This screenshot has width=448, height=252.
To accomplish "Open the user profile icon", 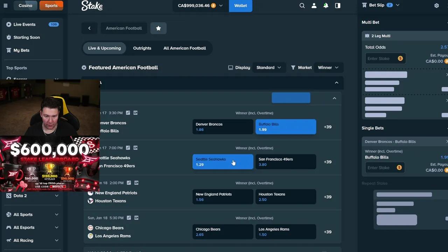I will 314,6.
